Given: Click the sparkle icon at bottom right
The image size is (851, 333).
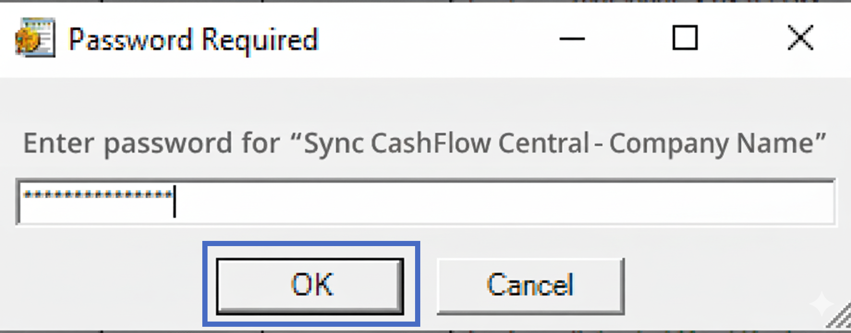Looking at the screenshot, I should point(821,304).
